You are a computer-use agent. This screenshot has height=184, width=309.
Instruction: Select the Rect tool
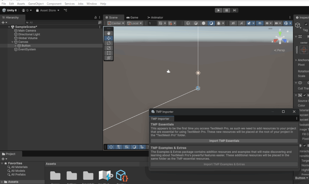(x=109, y=53)
